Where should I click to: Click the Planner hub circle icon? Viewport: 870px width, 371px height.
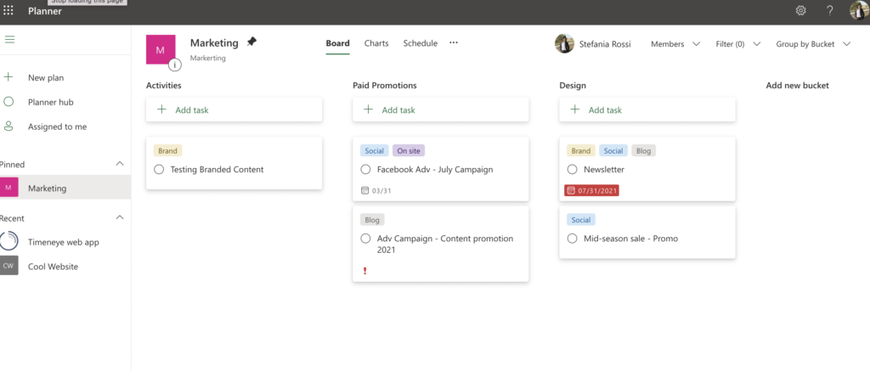(x=8, y=102)
